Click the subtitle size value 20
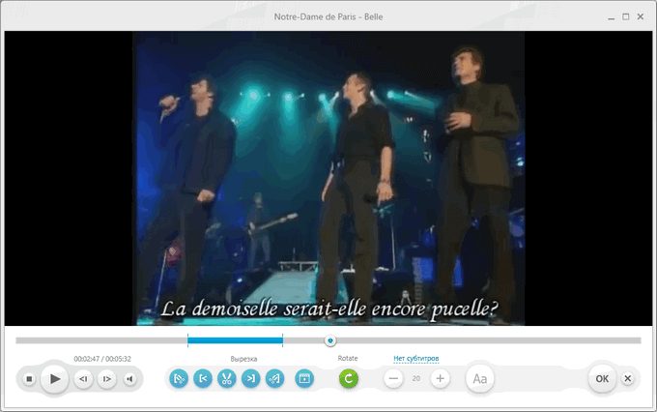Image resolution: width=657 pixels, height=412 pixels. [x=416, y=378]
